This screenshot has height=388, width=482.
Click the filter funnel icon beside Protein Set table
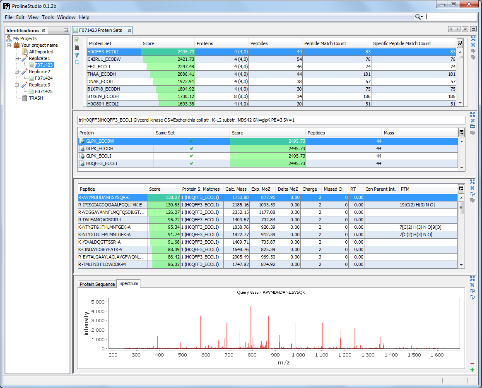click(77, 55)
